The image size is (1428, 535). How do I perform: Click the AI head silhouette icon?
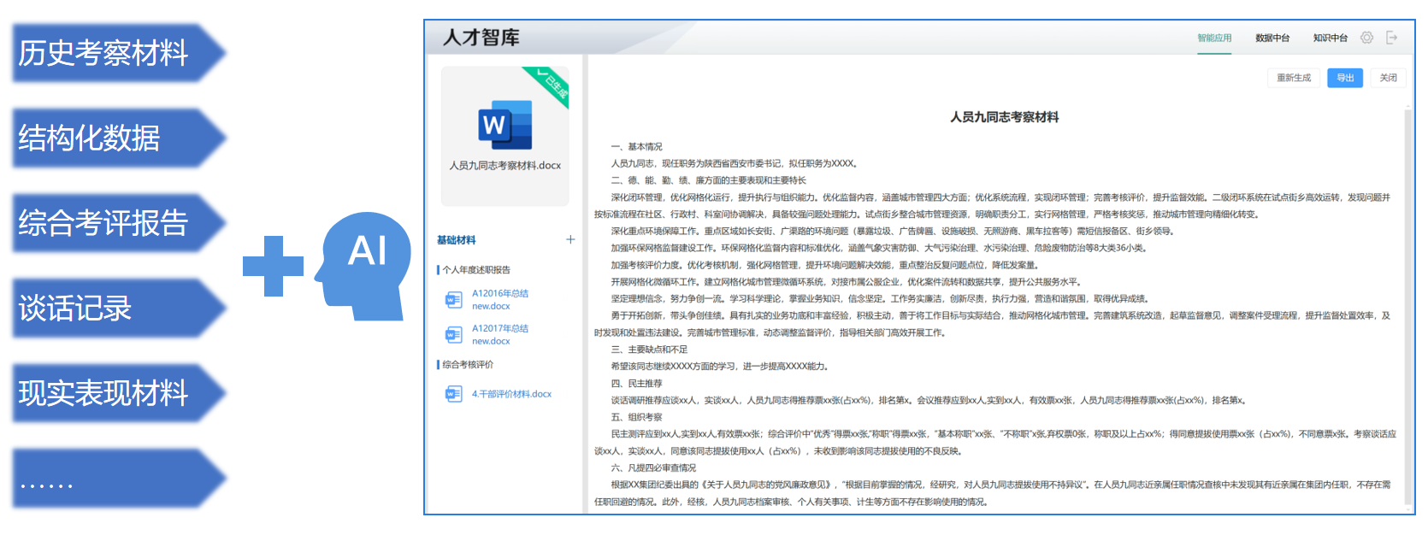363,266
